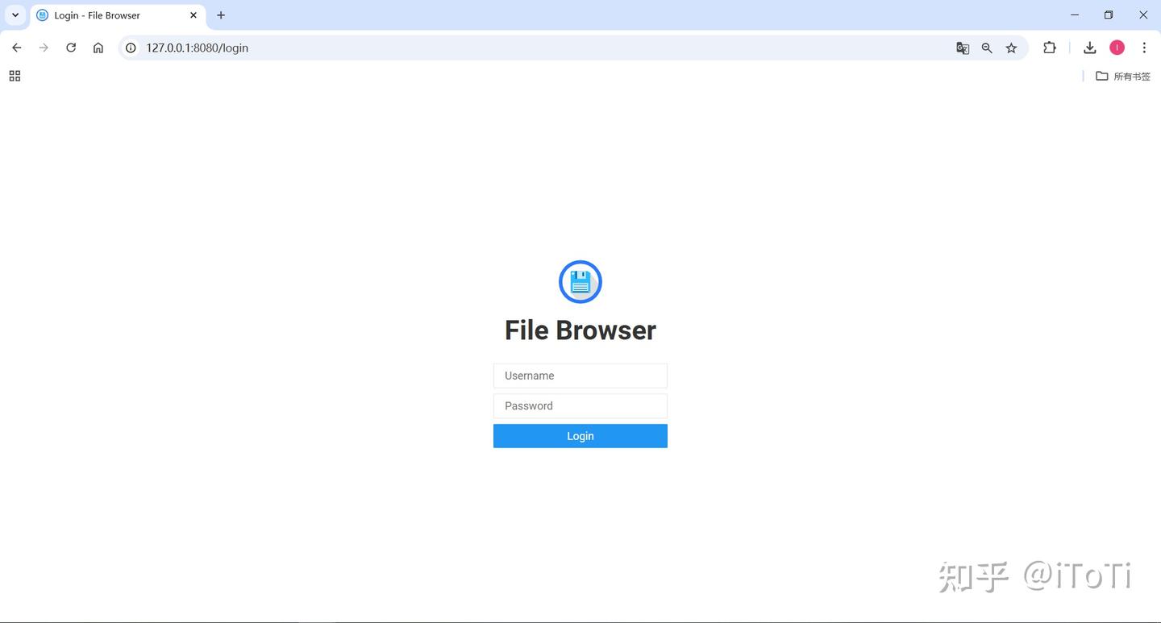Click inside the Username field
Image resolution: width=1161 pixels, height=623 pixels.
[x=580, y=375]
